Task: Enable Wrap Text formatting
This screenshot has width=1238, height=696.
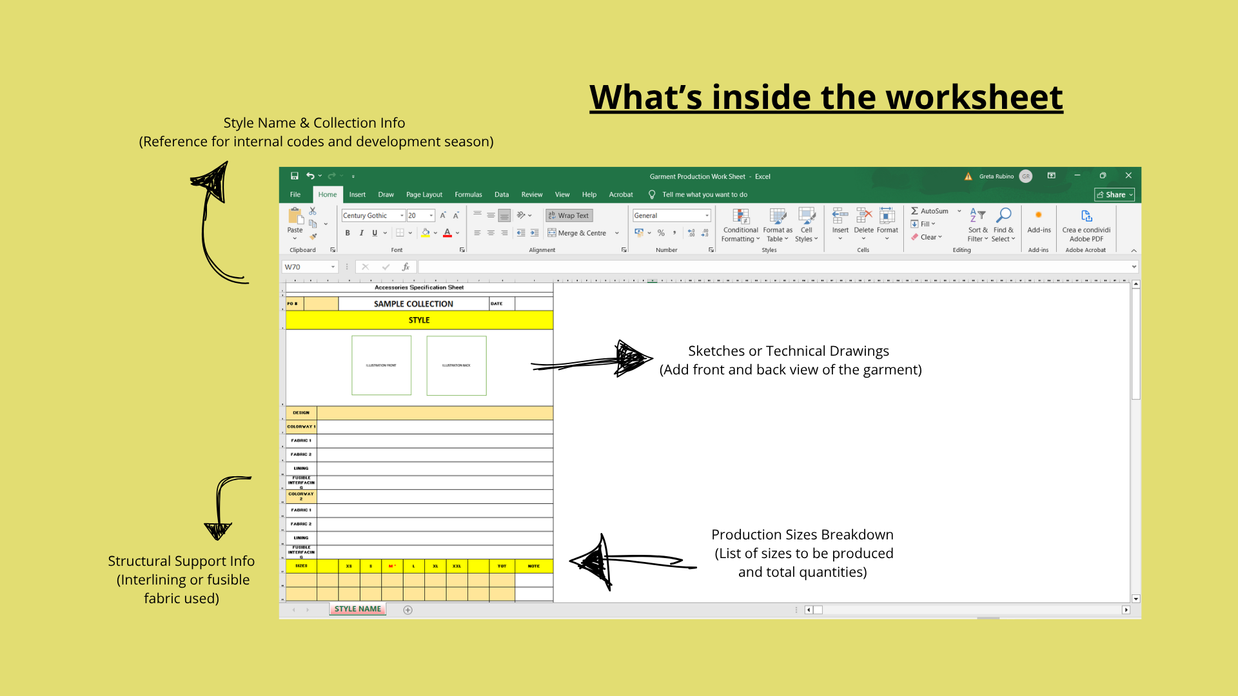Action: coord(568,215)
